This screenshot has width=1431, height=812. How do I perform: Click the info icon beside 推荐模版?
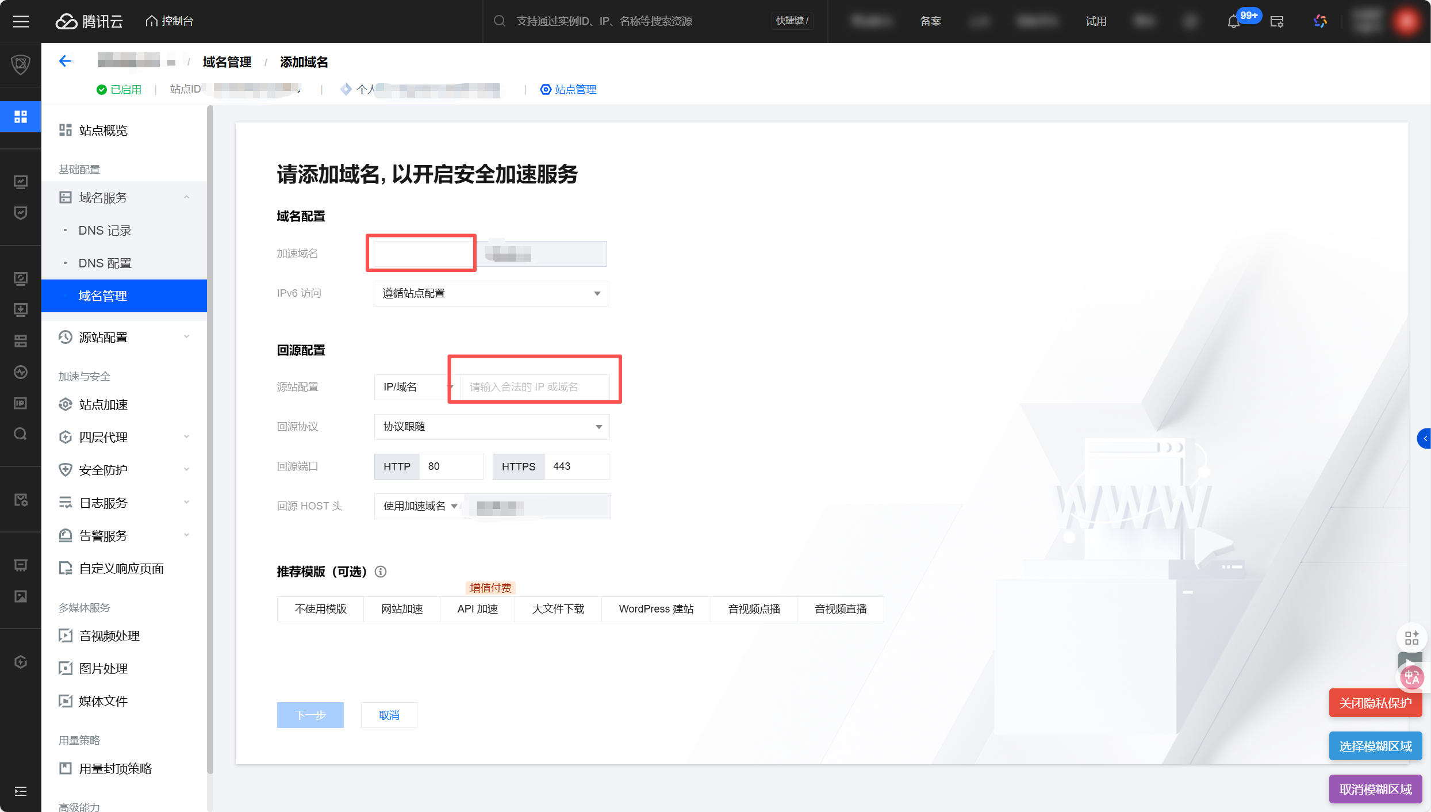coord(381,572)
